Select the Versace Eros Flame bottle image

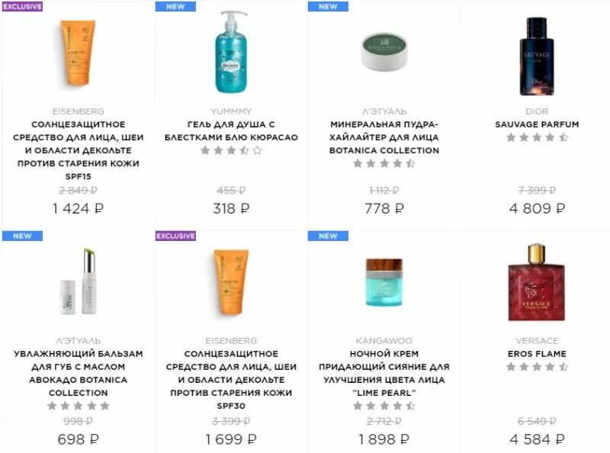[537, 282]
